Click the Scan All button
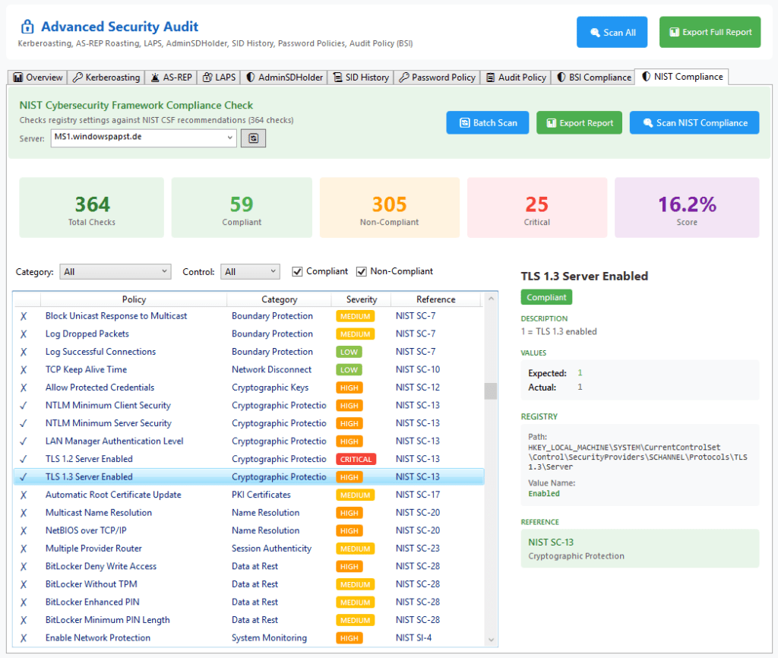 612,32
